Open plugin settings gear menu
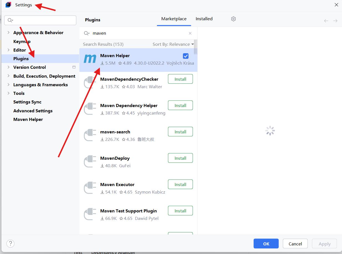 [x=233, y=19]
